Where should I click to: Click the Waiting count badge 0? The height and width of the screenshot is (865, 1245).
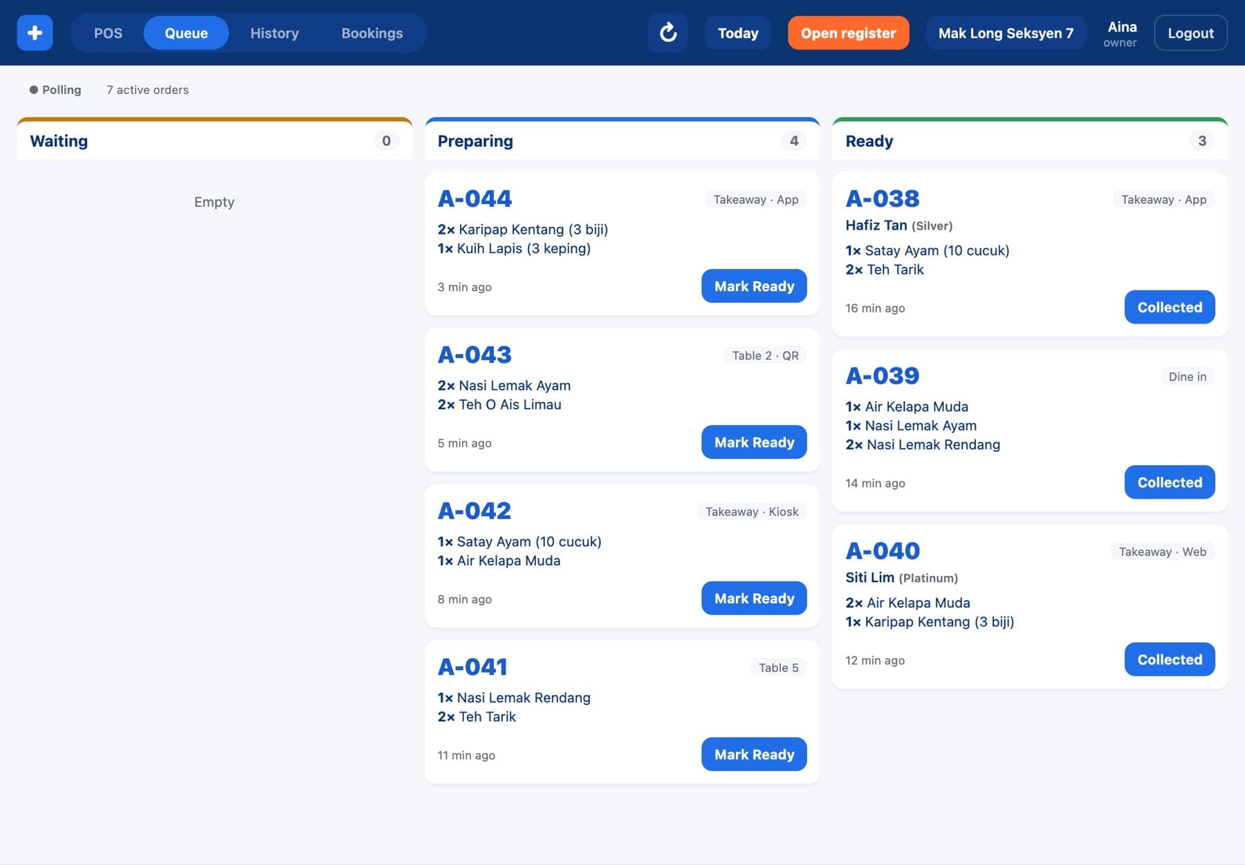click(x=386, y=141)
